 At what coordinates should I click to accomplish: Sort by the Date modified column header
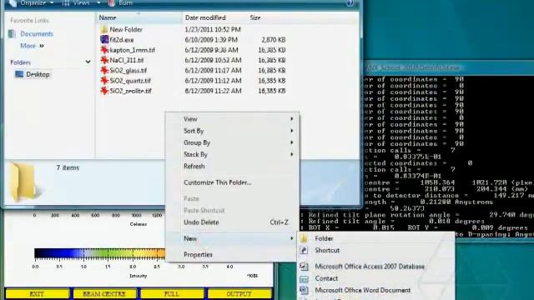point(214,17)
